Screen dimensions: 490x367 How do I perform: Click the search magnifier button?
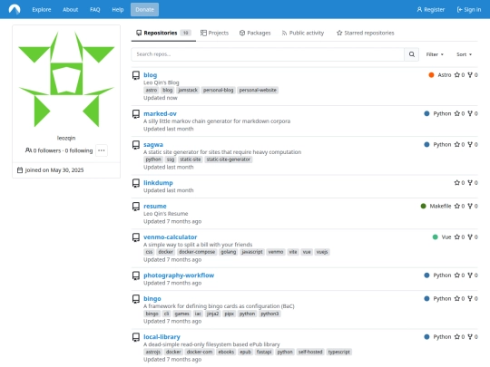pos(412,54)
